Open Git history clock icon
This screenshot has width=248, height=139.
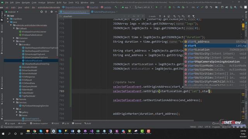pos(207,7)
